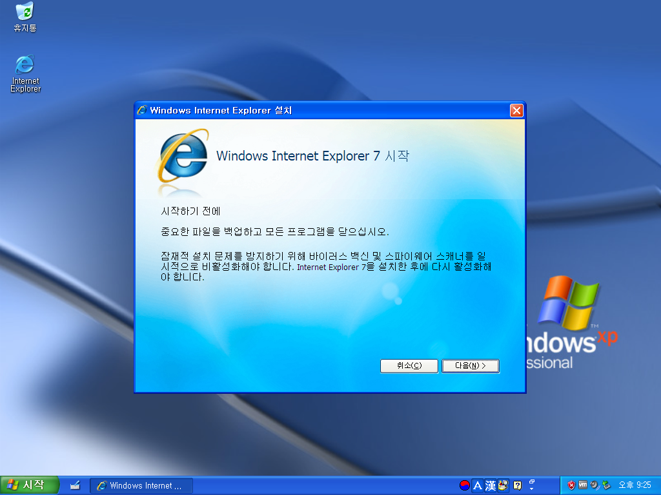Screen dimensions: 661x495
Task: Open the Start (시작) menu
Action: coord(28,485)
